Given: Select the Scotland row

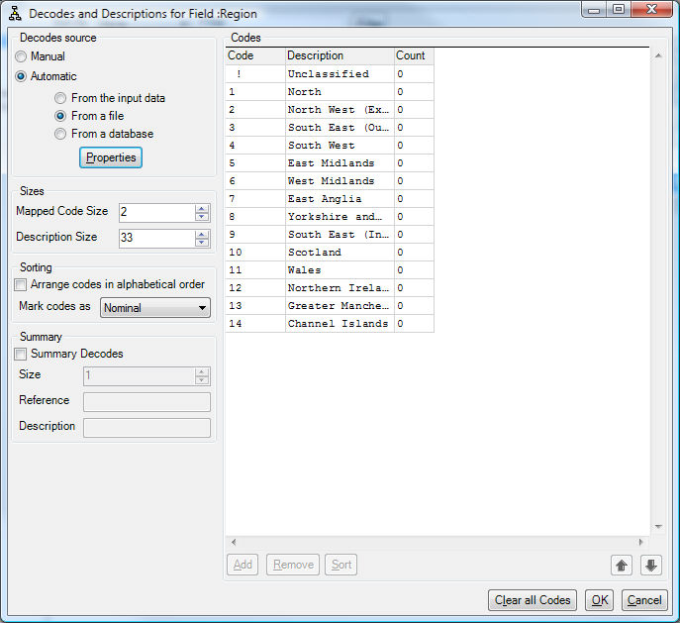Looking at the screenshot, I should pos(330,252).
